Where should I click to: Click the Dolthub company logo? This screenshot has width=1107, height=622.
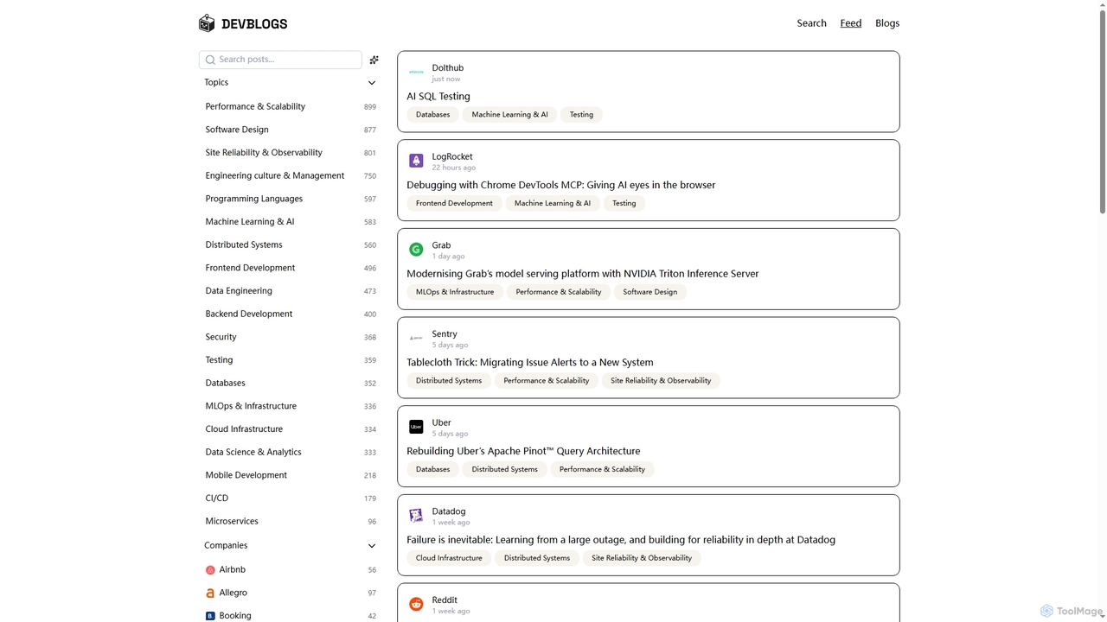coord(416,73)
